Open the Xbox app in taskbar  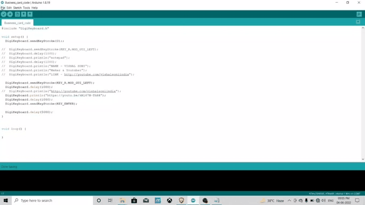click(x=170, y=200)
